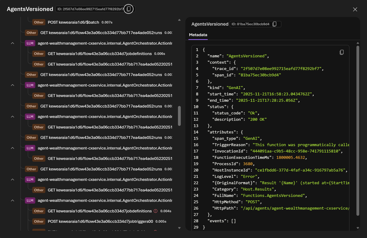This screenshot has width=367, height=238.
Task: Click the span tree's scroll-up arrow
Action: pyautogui.click(x=179, y=20)
